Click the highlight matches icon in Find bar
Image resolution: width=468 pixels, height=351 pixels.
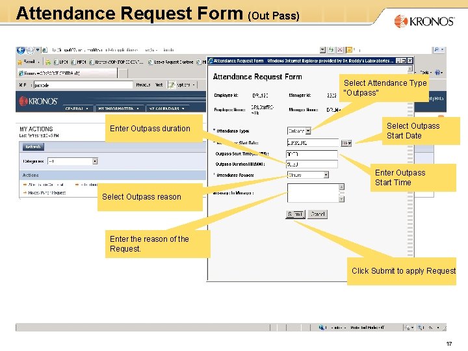coord(172,85)
